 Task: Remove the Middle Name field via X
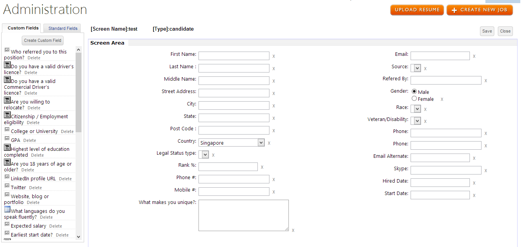coord(274,81)
